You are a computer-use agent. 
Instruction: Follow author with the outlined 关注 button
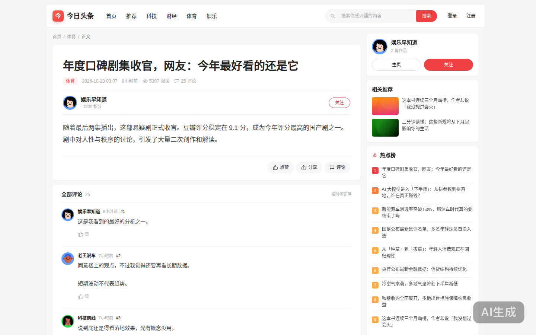pos(339,103)
